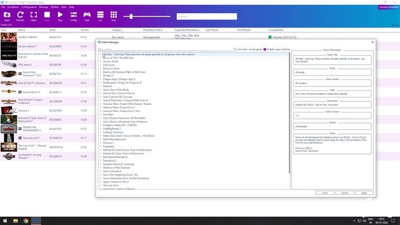
Task: Open Chrome from the taskbar
Action: [26, 221]
